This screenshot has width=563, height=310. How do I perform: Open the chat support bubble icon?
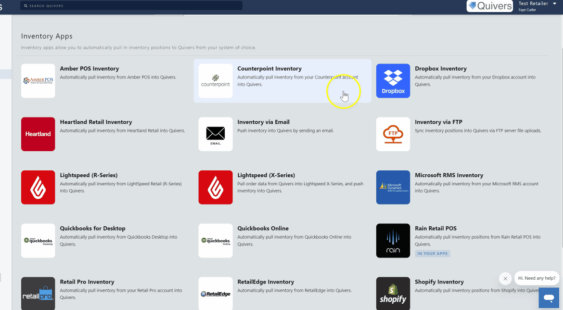click(549, 298)
